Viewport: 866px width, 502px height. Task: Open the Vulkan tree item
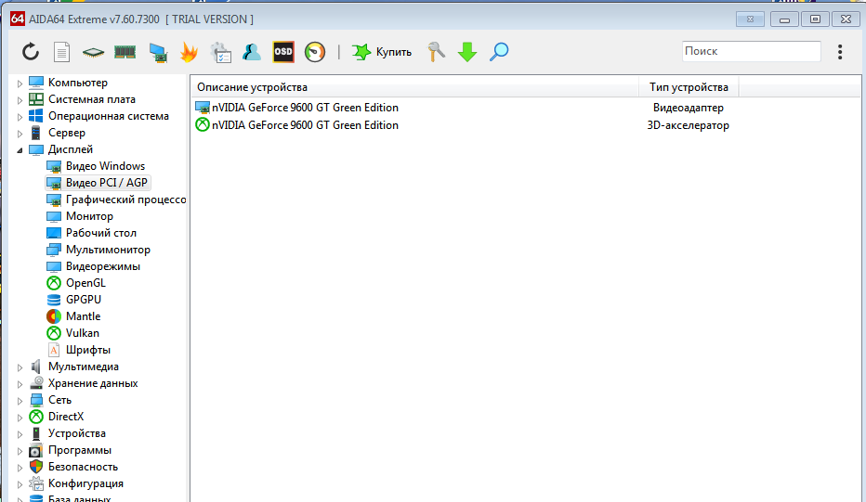83,332
